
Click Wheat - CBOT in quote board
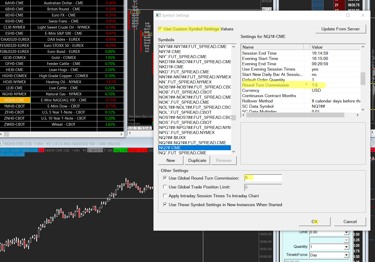click(x=64, y=124)
